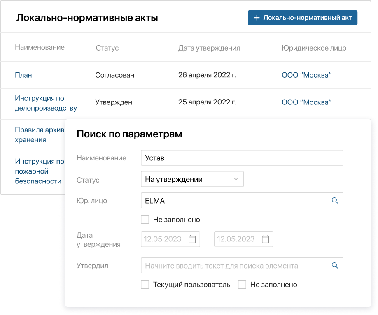Click the empty Утвердил search input
The image size is (378, 315).
click(226, 265)
